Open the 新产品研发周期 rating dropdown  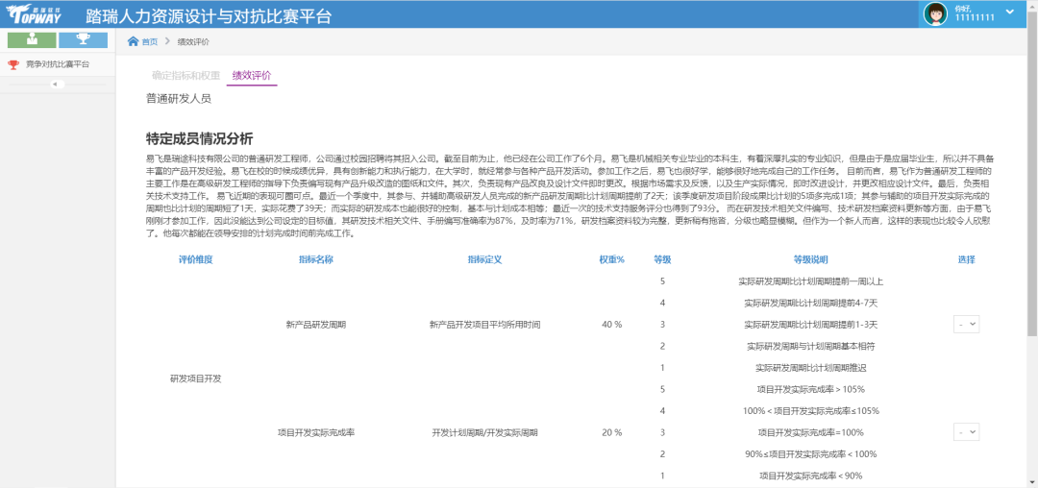pos(966,325)
